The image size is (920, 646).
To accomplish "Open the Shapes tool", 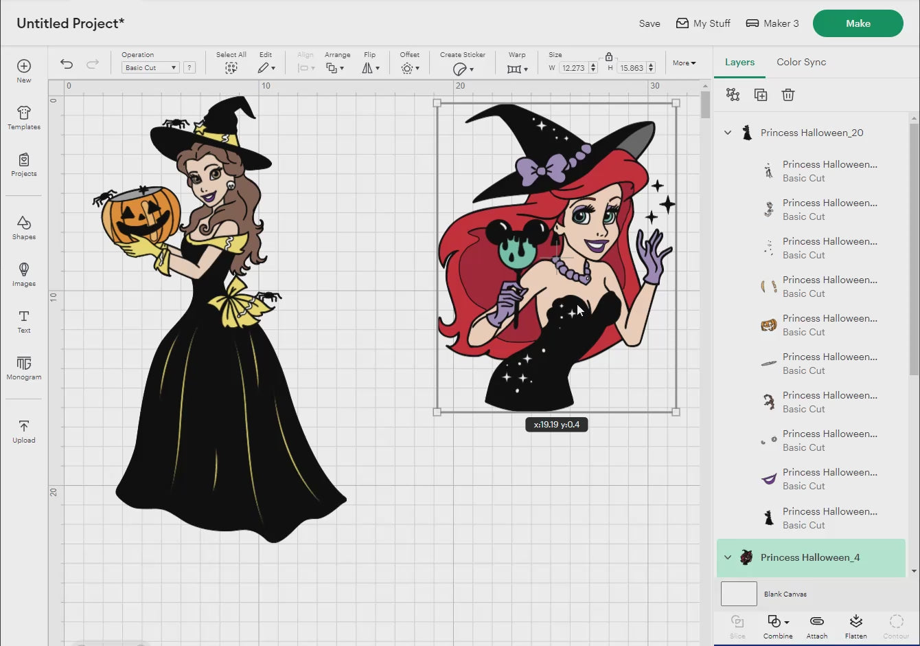I will click(x=24, y=227).
